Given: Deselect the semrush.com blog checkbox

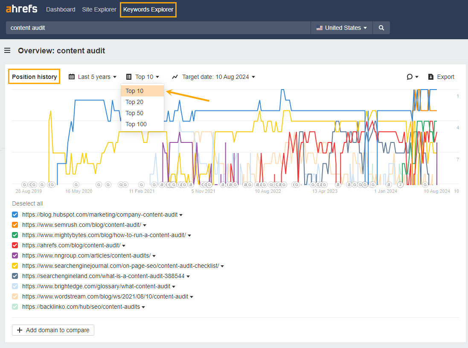Looking at the screenshot, I should click(x=15, y=225).
